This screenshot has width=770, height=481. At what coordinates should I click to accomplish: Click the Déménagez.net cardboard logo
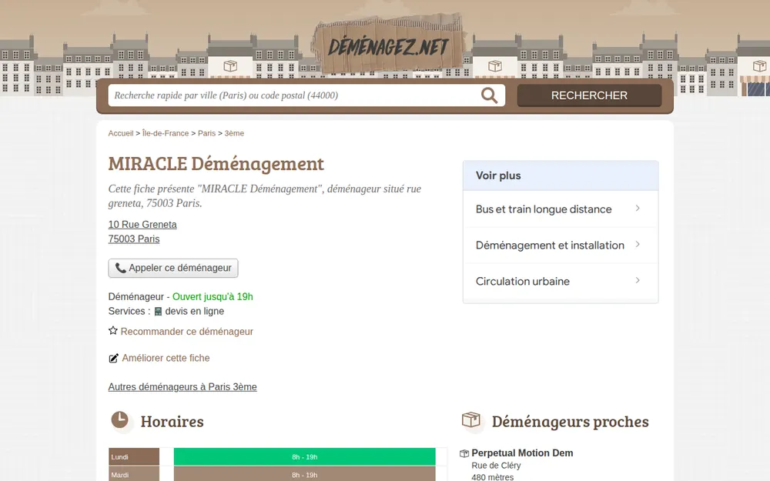387,45
